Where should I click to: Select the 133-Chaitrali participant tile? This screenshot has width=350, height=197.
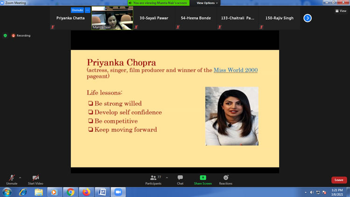click(238, 18)
